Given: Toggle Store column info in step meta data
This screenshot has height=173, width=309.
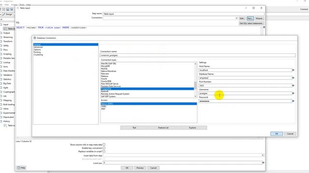Looking at the screenshot, I should click(x=104, y=145).
